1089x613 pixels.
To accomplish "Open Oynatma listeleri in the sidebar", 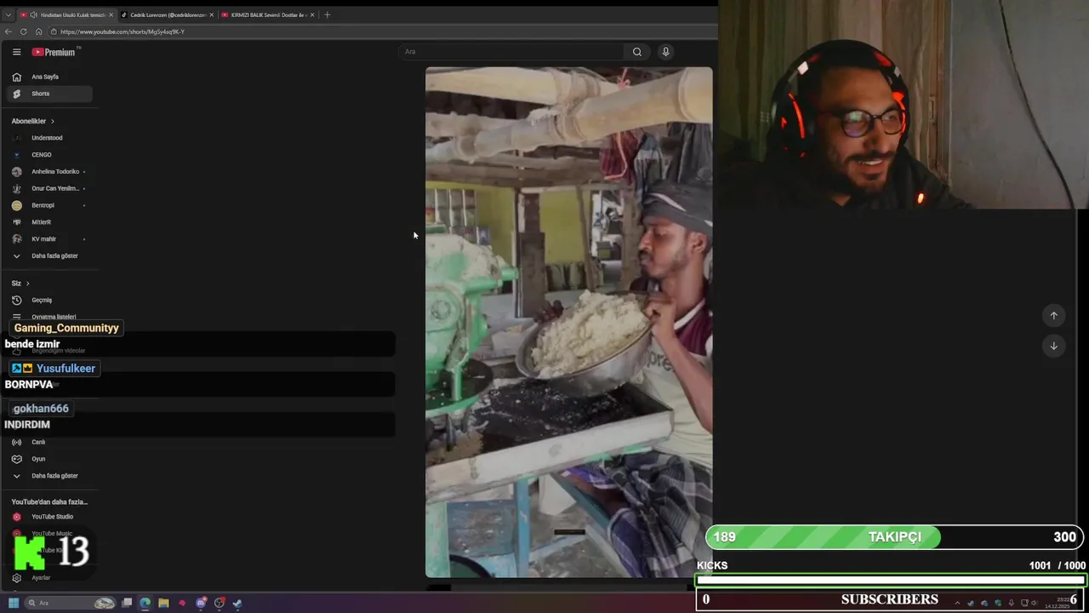I will click(x=49, y=317).
